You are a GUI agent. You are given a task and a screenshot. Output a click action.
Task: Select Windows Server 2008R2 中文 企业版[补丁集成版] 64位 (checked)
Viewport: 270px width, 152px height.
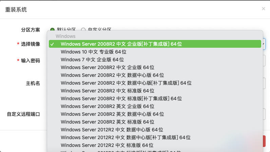(x=155, y=44)
